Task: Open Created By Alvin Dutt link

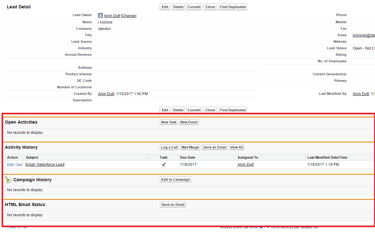Action: pyautogui.click(x=106, y=94)
